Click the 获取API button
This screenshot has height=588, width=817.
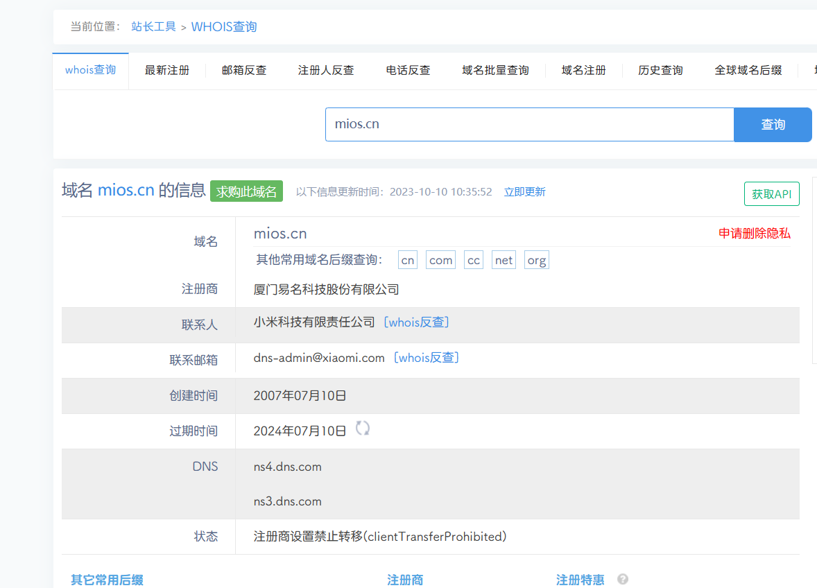(772, 193)
